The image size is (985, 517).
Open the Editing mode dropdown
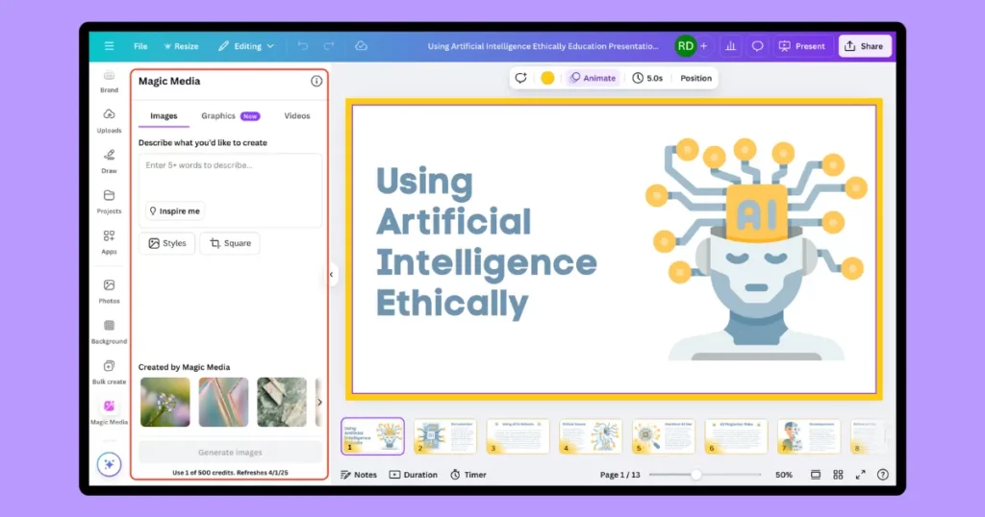click(246, 46)
